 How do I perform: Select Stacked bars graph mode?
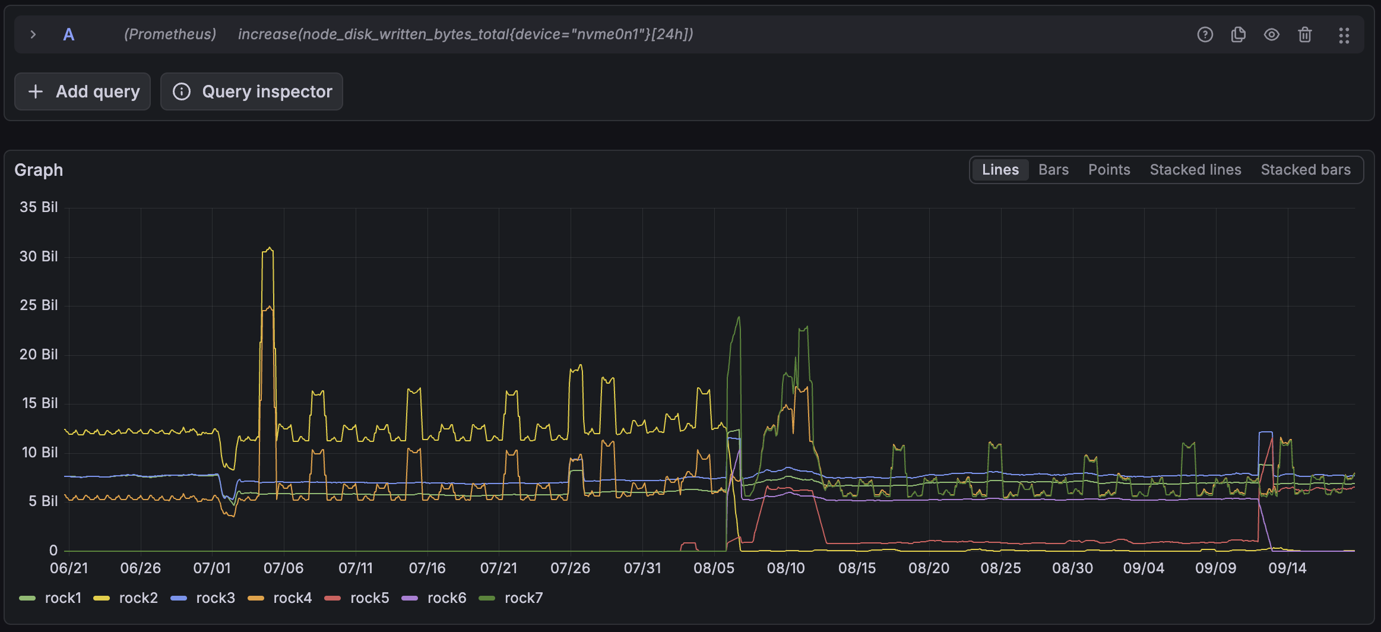click(x=1306, y=170)
